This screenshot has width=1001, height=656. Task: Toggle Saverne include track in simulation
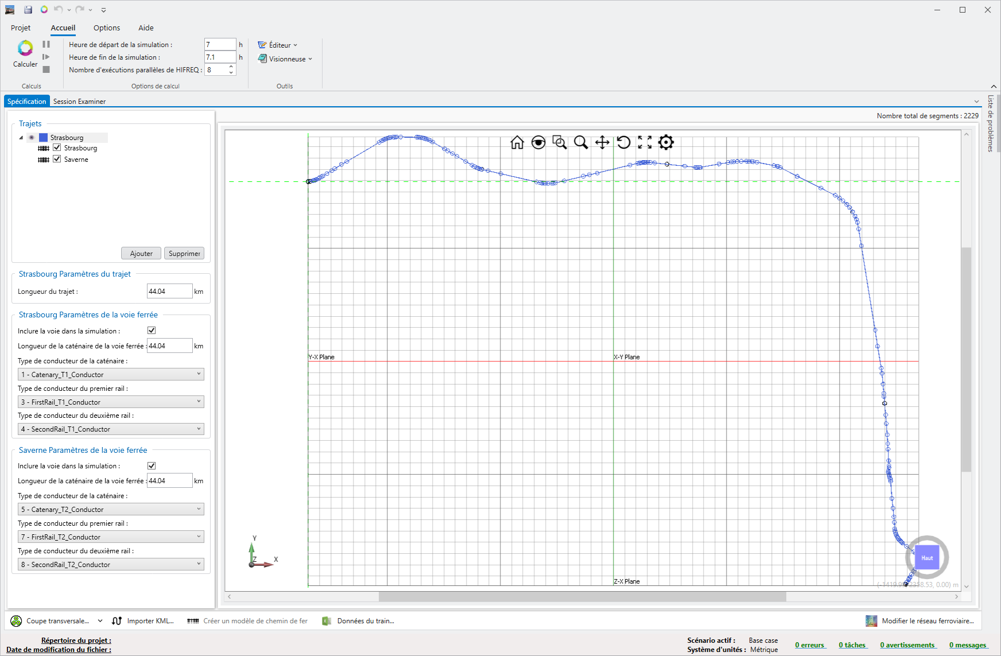[152, 465]
